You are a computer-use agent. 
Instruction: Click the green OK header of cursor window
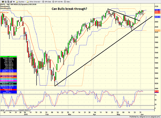[8, 57]
